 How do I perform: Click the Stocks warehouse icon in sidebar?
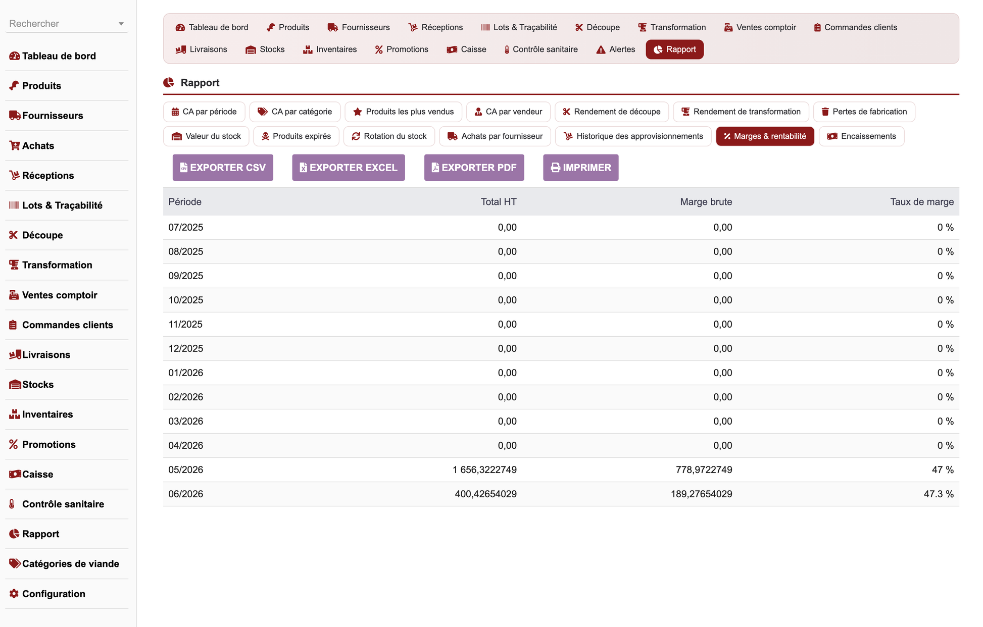point(15,384)
